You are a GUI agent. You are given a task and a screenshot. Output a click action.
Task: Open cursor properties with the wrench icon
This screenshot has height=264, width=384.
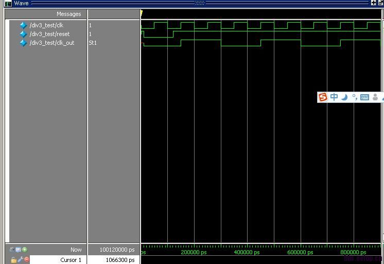(20, 260)
